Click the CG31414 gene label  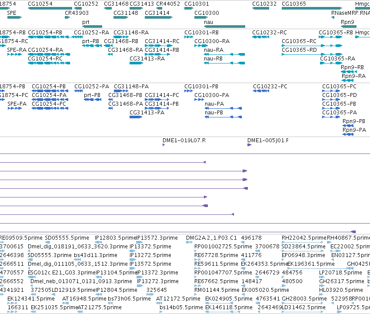157,13
